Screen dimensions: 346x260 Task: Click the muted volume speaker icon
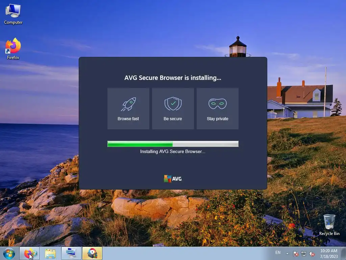point(312,254)
